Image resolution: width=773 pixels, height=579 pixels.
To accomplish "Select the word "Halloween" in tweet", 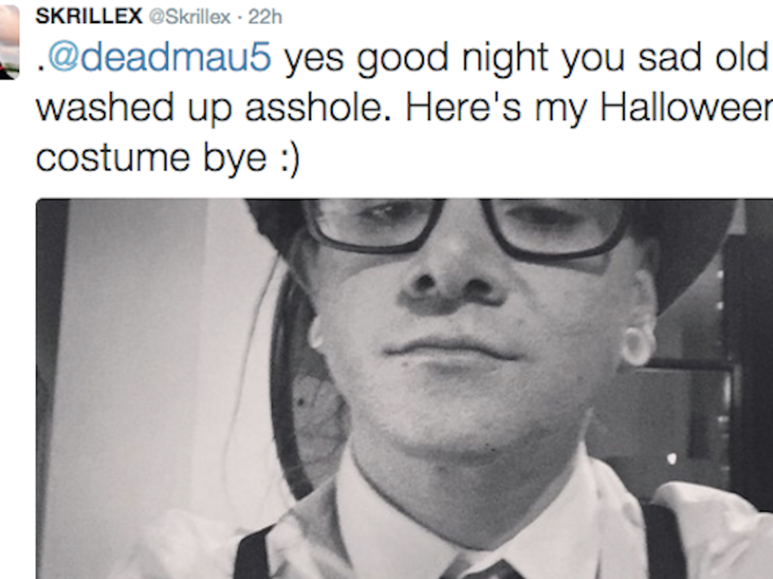I will click(686, 107).
